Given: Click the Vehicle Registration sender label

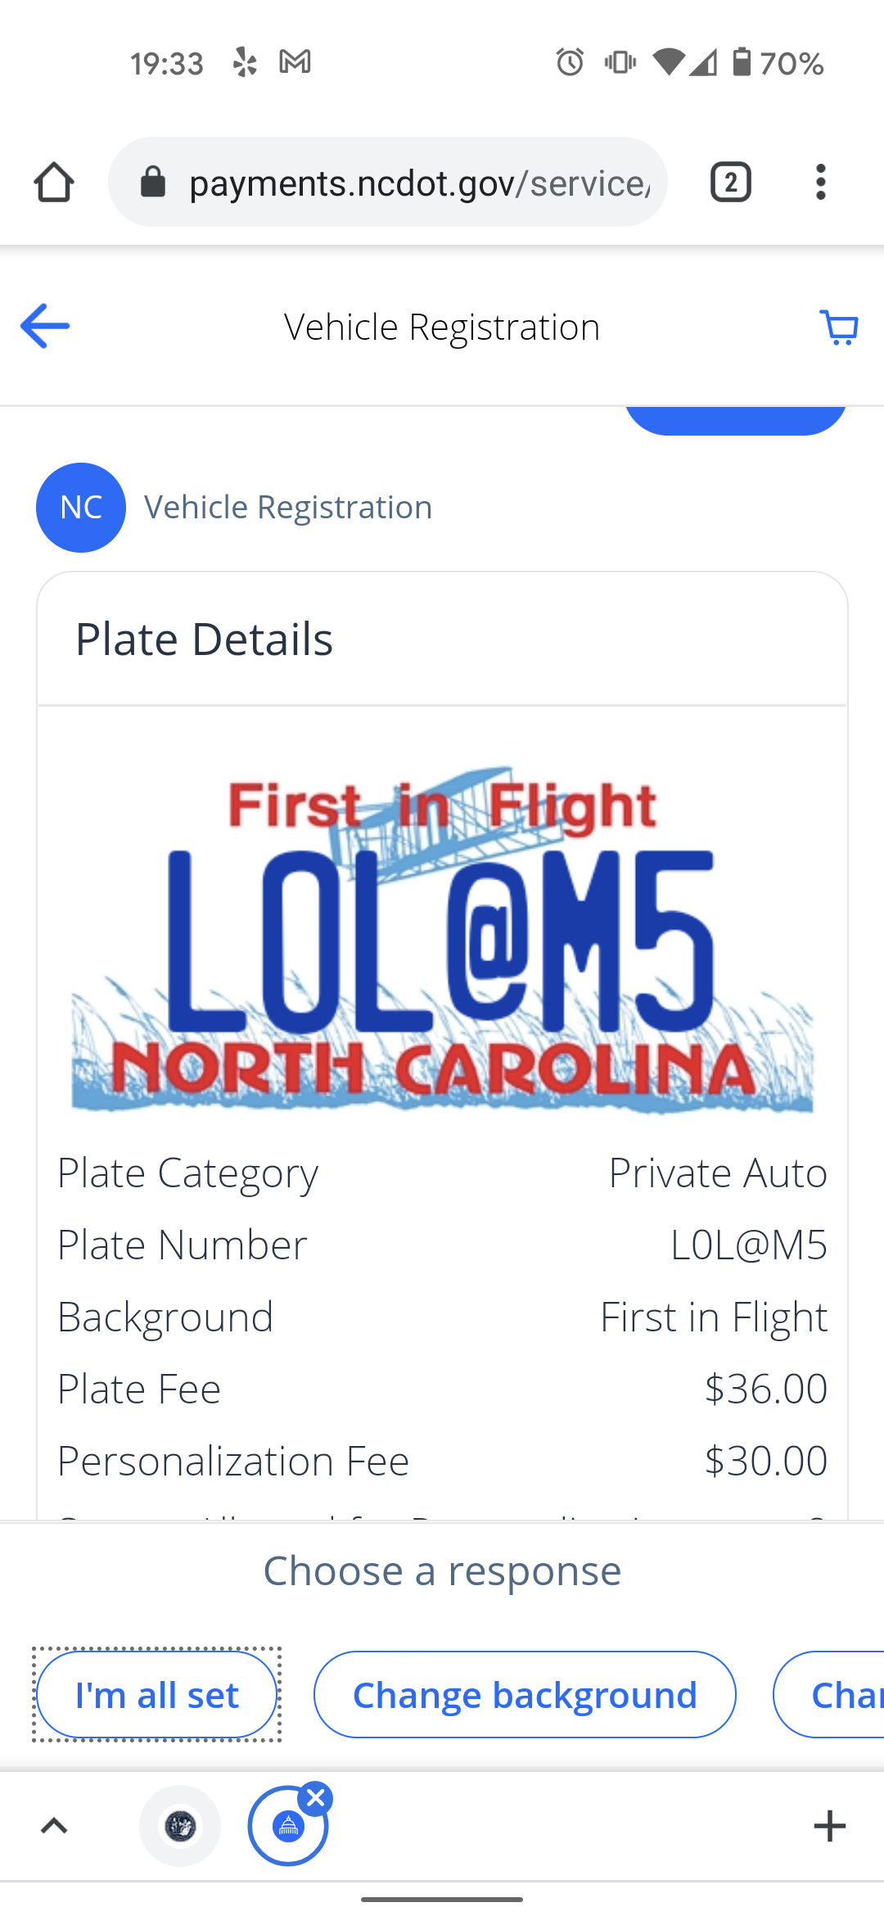Looking at the screenshot, I should click(288, 508).
